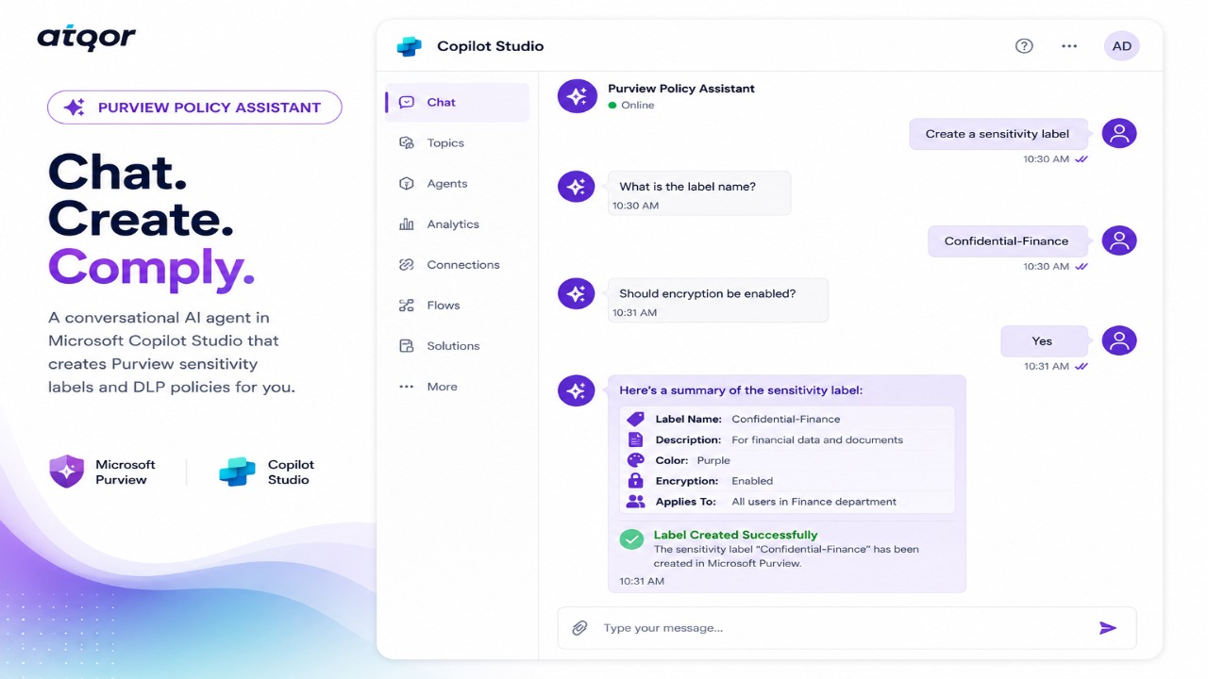Click the Create a sensitivity label message

point(998,134)
